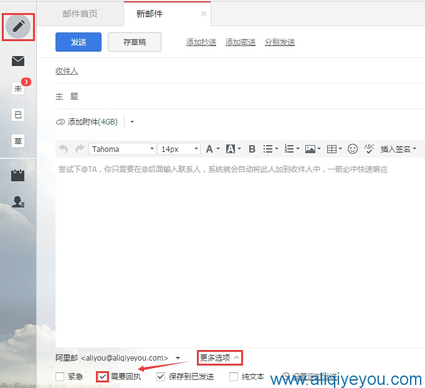Click the 存草稿 save draft button

135,42
